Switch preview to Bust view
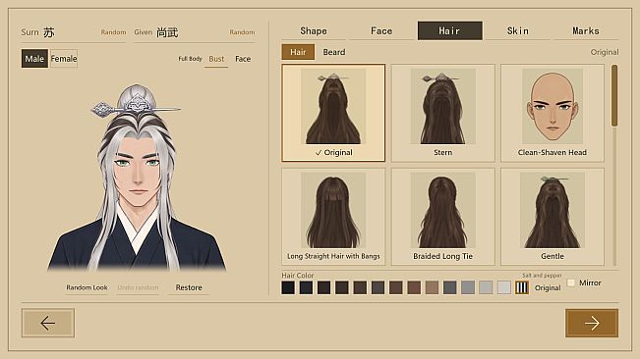This screenshot has width=640, height=359. [216, 59]
